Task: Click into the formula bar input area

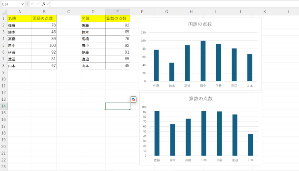Action: [x=174, y=4]
